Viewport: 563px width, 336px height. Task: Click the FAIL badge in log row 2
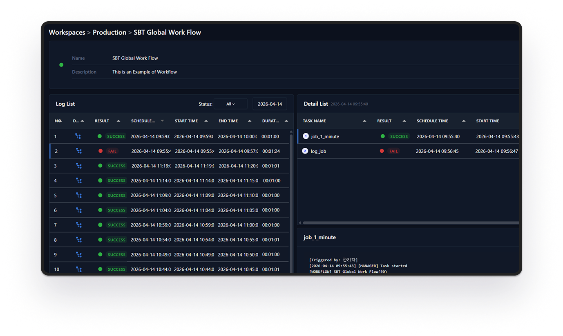(112, 151)
